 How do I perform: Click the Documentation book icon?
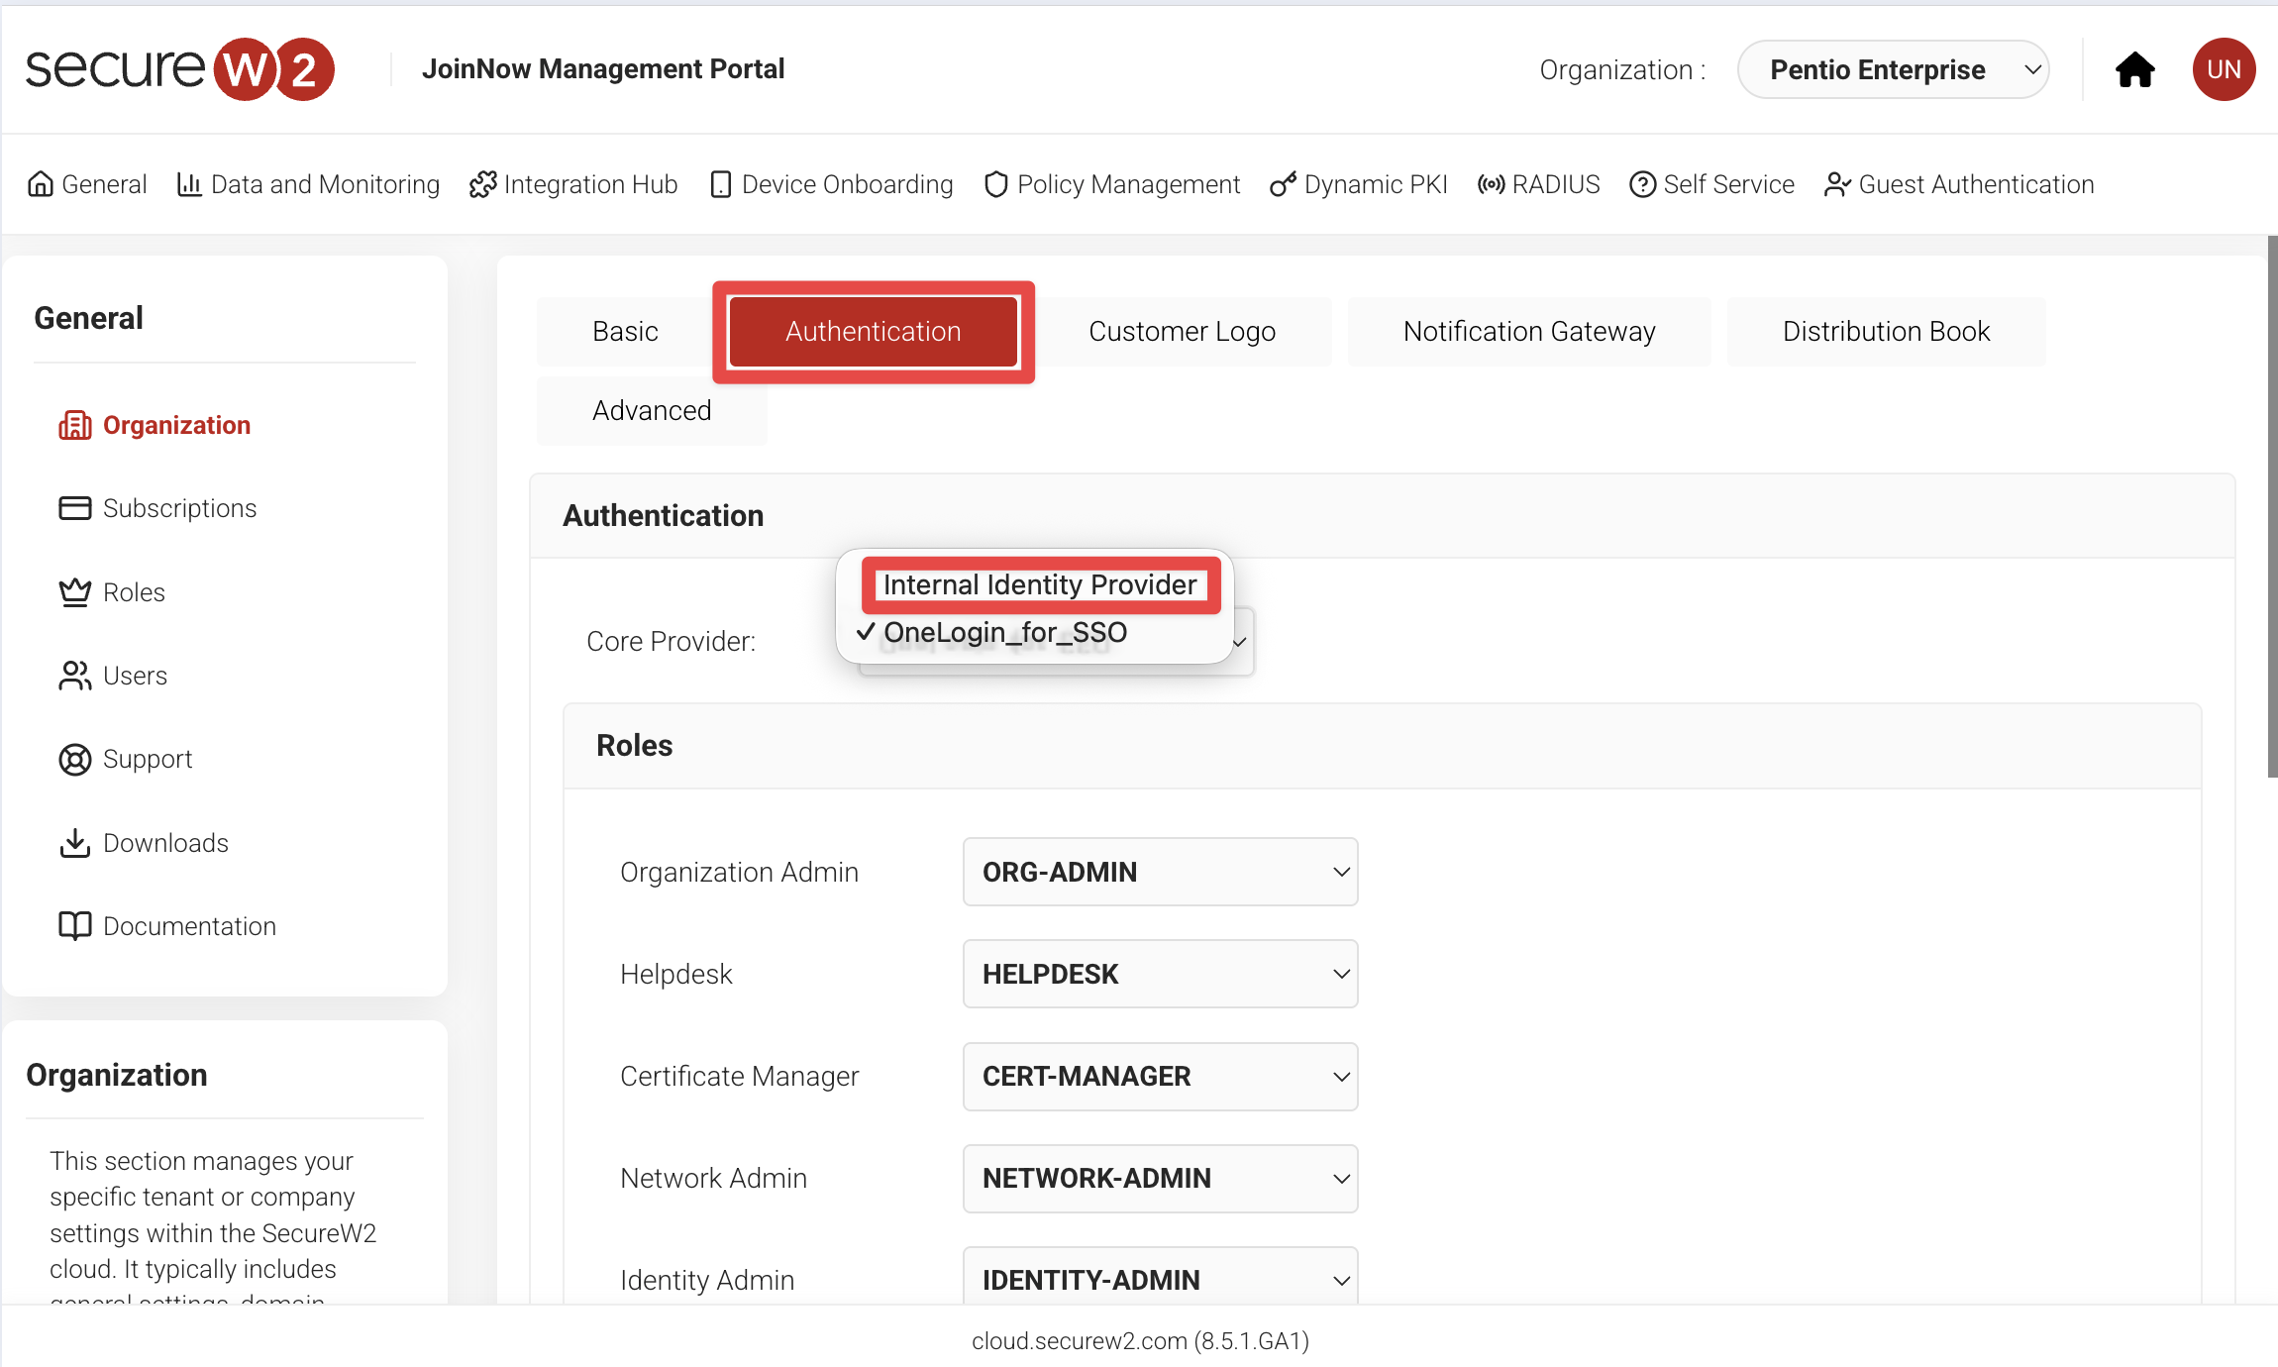pyautogui.click(x=75, y=926)
